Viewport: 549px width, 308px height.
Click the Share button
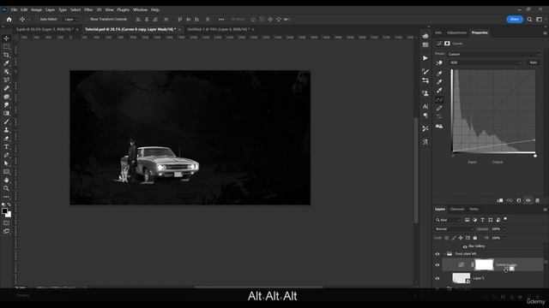[x=515, y=19]
